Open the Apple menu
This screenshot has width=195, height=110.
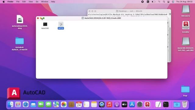[x=4, y=2]
